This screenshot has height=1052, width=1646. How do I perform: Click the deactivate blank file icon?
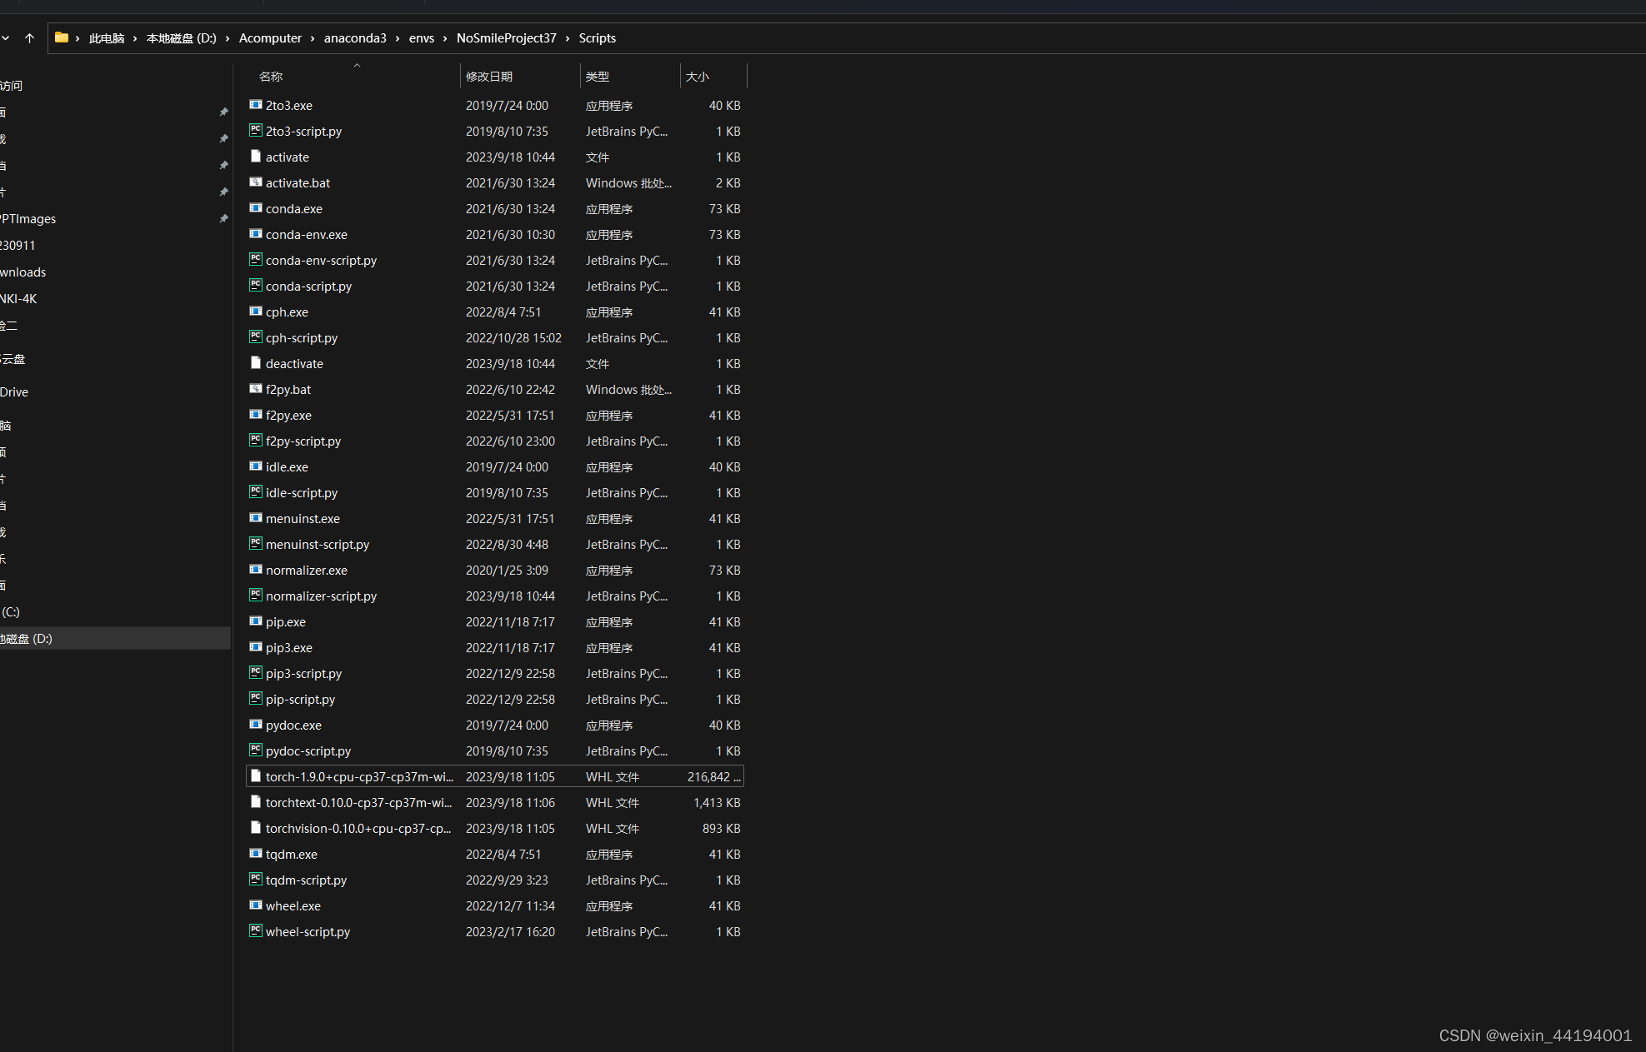click(x=256, y=363)
